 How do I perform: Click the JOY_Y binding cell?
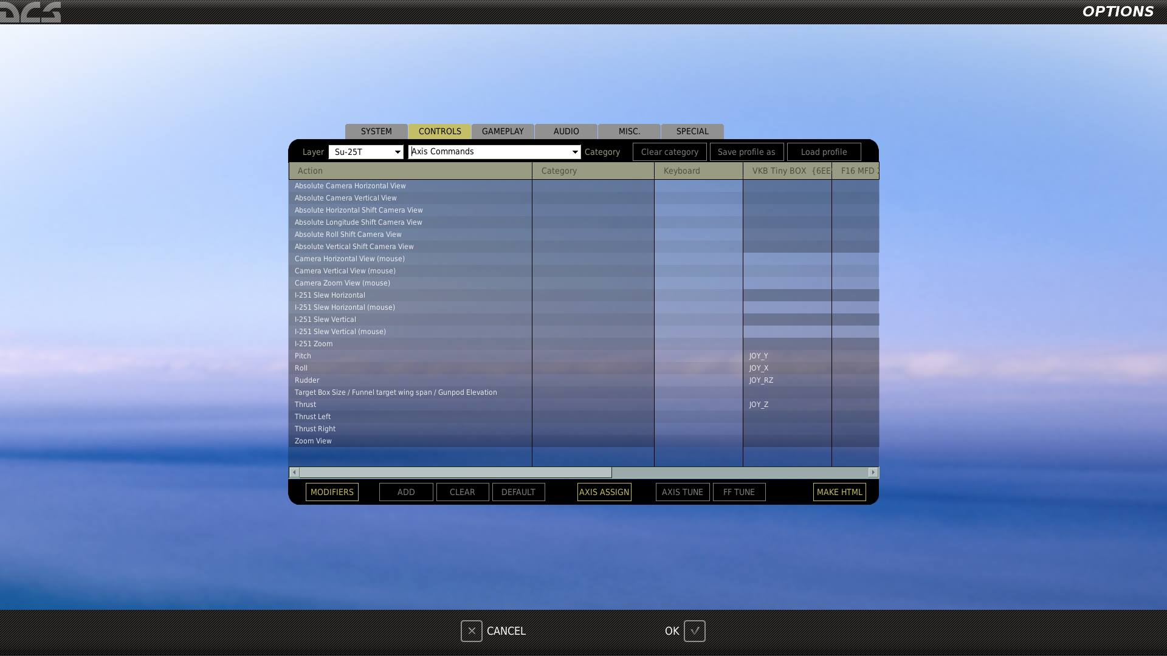pyautogui.click(x=787, y=356)
